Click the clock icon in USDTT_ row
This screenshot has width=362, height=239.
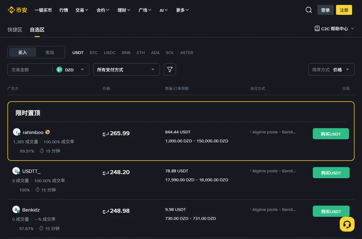tap(37, 190)
